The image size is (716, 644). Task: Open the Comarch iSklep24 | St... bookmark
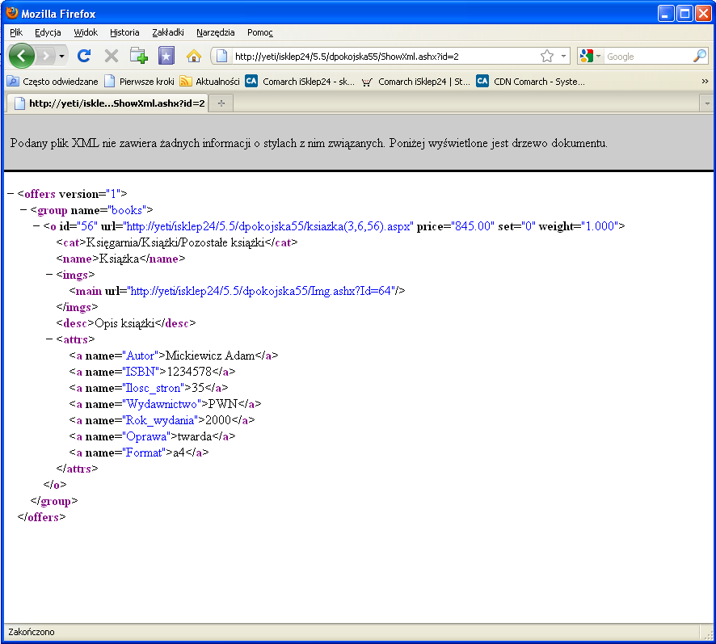point(415,82)
